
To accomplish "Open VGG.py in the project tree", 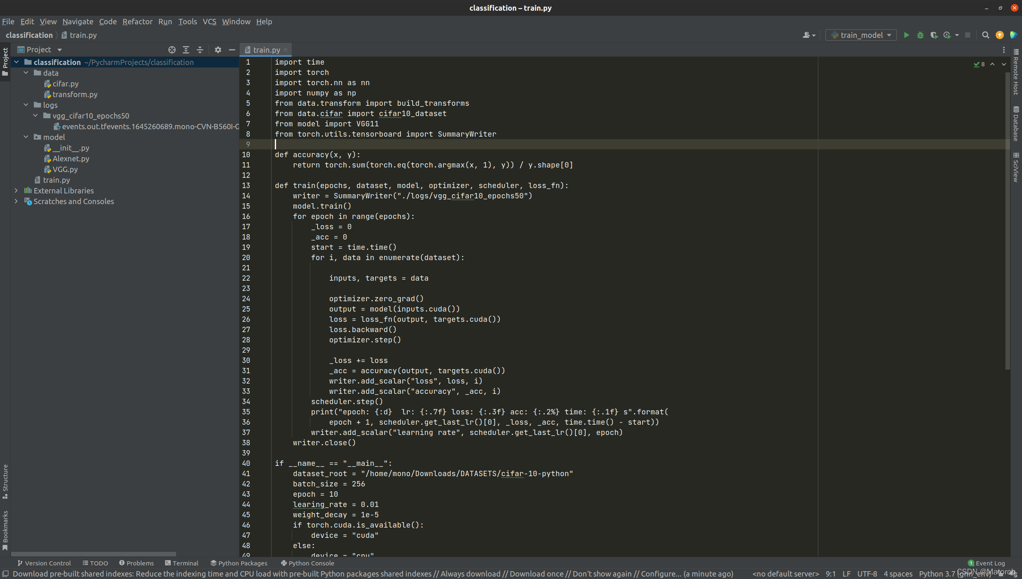I will coord(65,169).
